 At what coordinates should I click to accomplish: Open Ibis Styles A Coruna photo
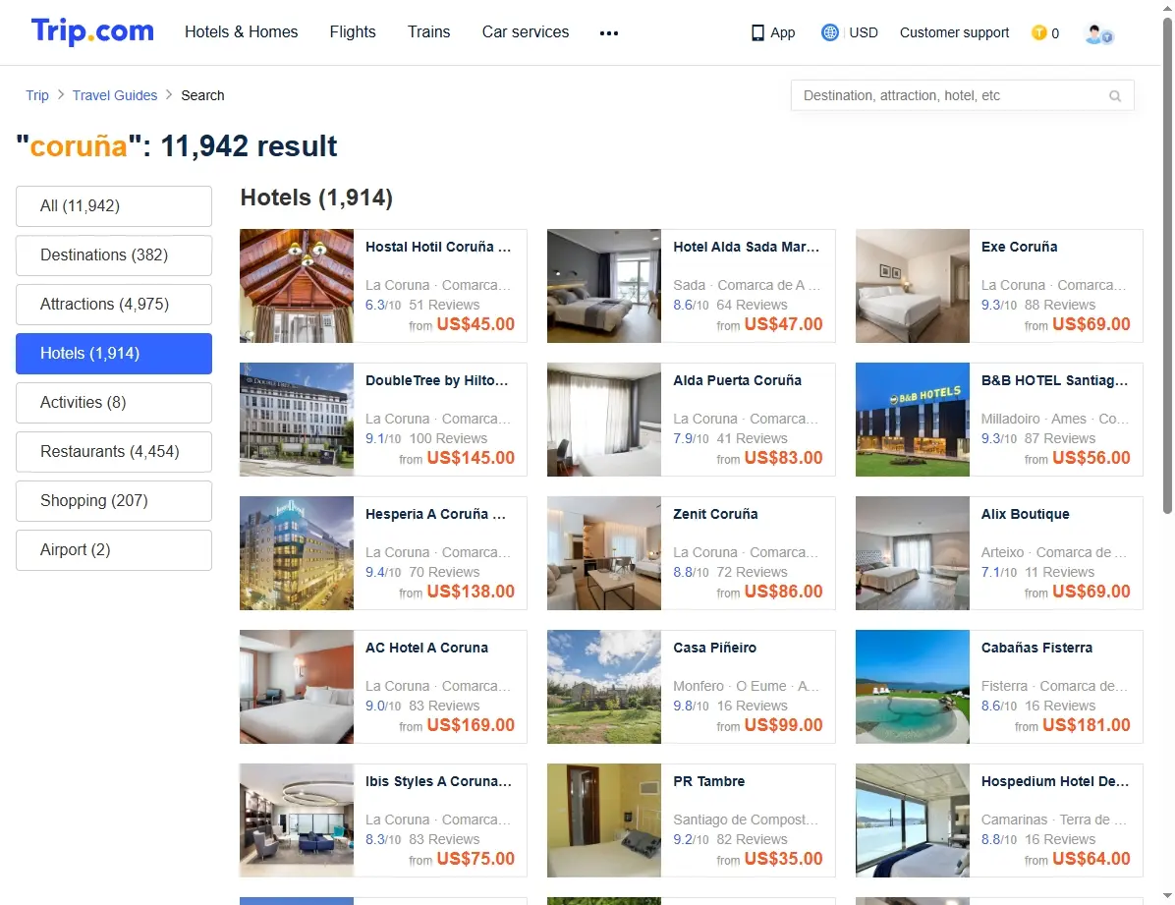[297, 820]
